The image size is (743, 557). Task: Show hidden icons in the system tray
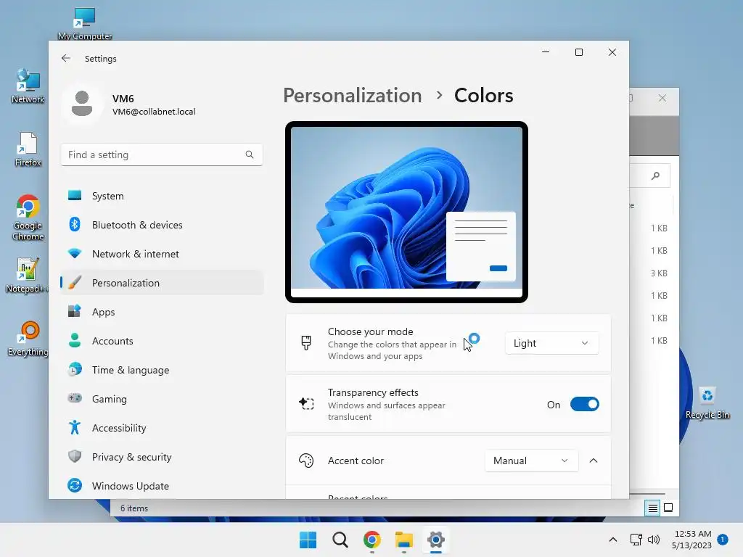point(612,540)
